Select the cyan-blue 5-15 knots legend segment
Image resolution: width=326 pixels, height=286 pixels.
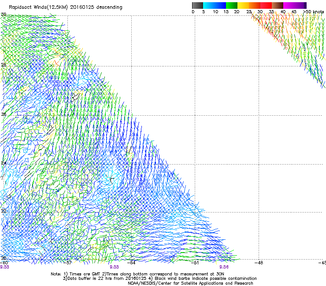point(215,5)
